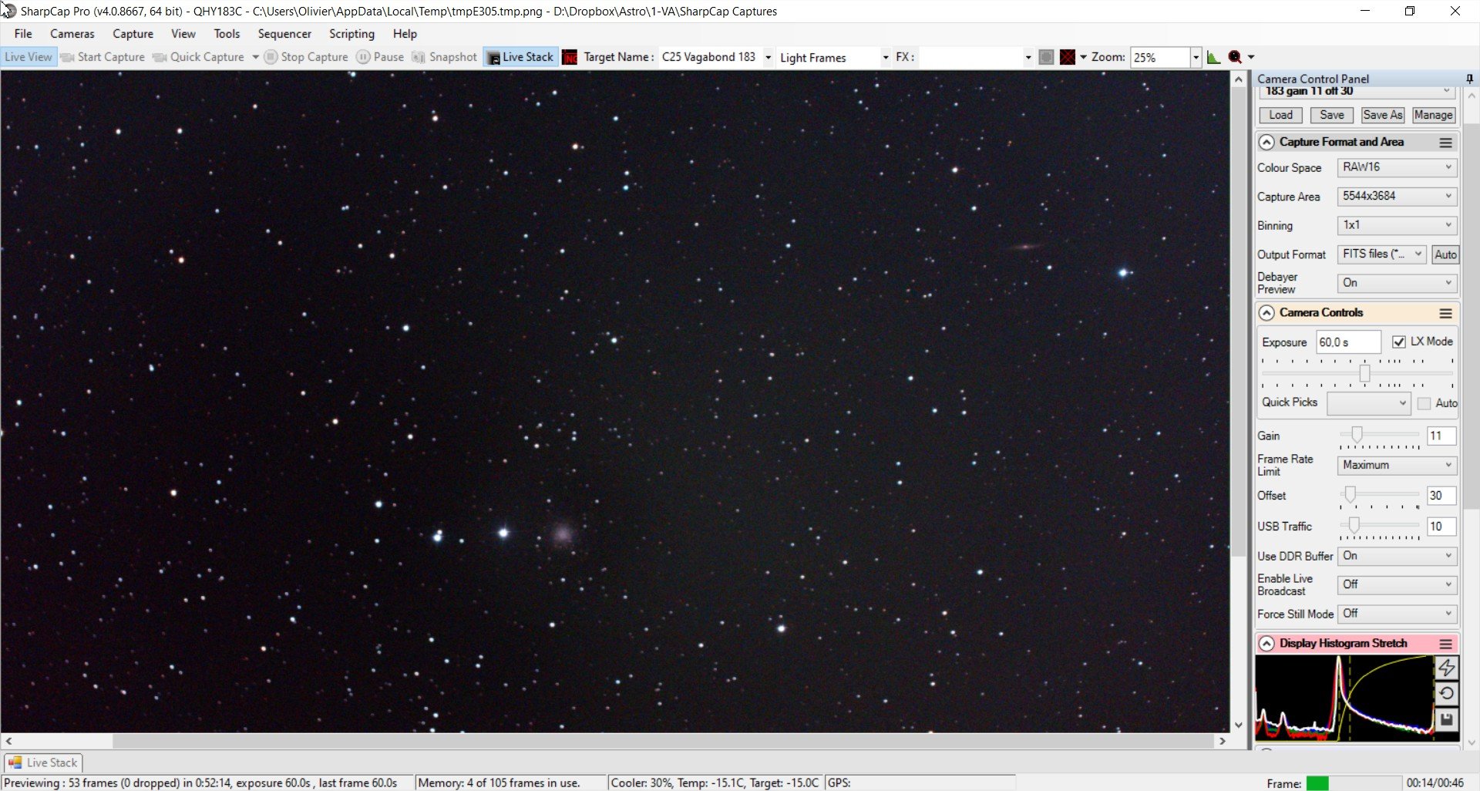
Task: Adjust the Gain slider handle
Action: coord(1357,434)
